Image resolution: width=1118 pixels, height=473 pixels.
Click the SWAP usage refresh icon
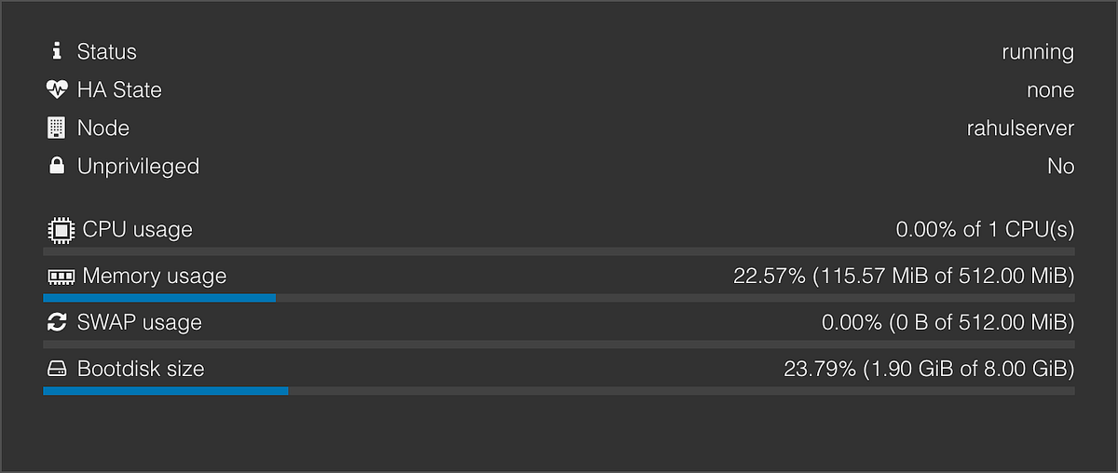[57, 322]
